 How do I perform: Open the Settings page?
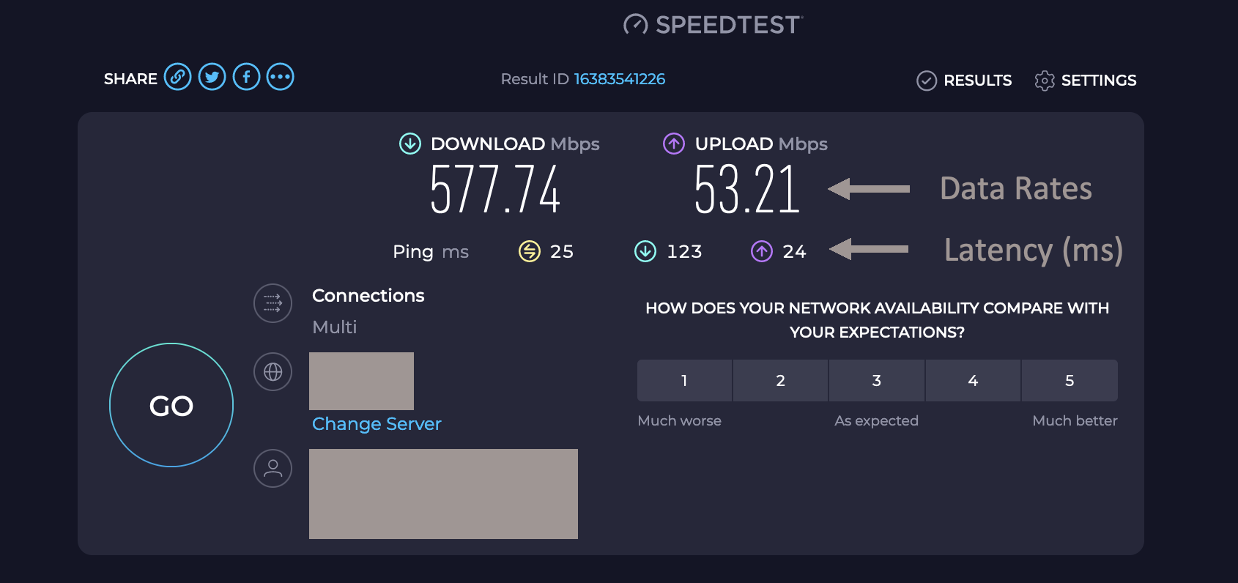(1086, 81)
